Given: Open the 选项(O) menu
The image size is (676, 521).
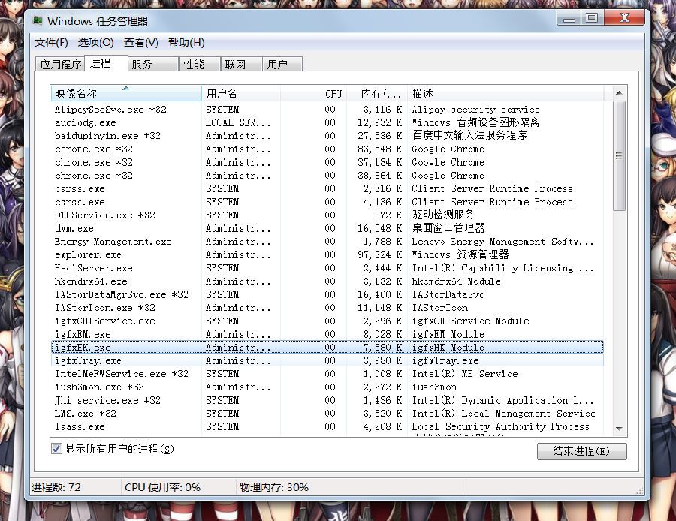Looking at the screenshot, I should (x=95, y=42).
